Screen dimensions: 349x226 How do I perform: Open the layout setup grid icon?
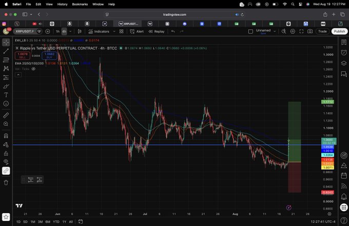pos(121,32)
